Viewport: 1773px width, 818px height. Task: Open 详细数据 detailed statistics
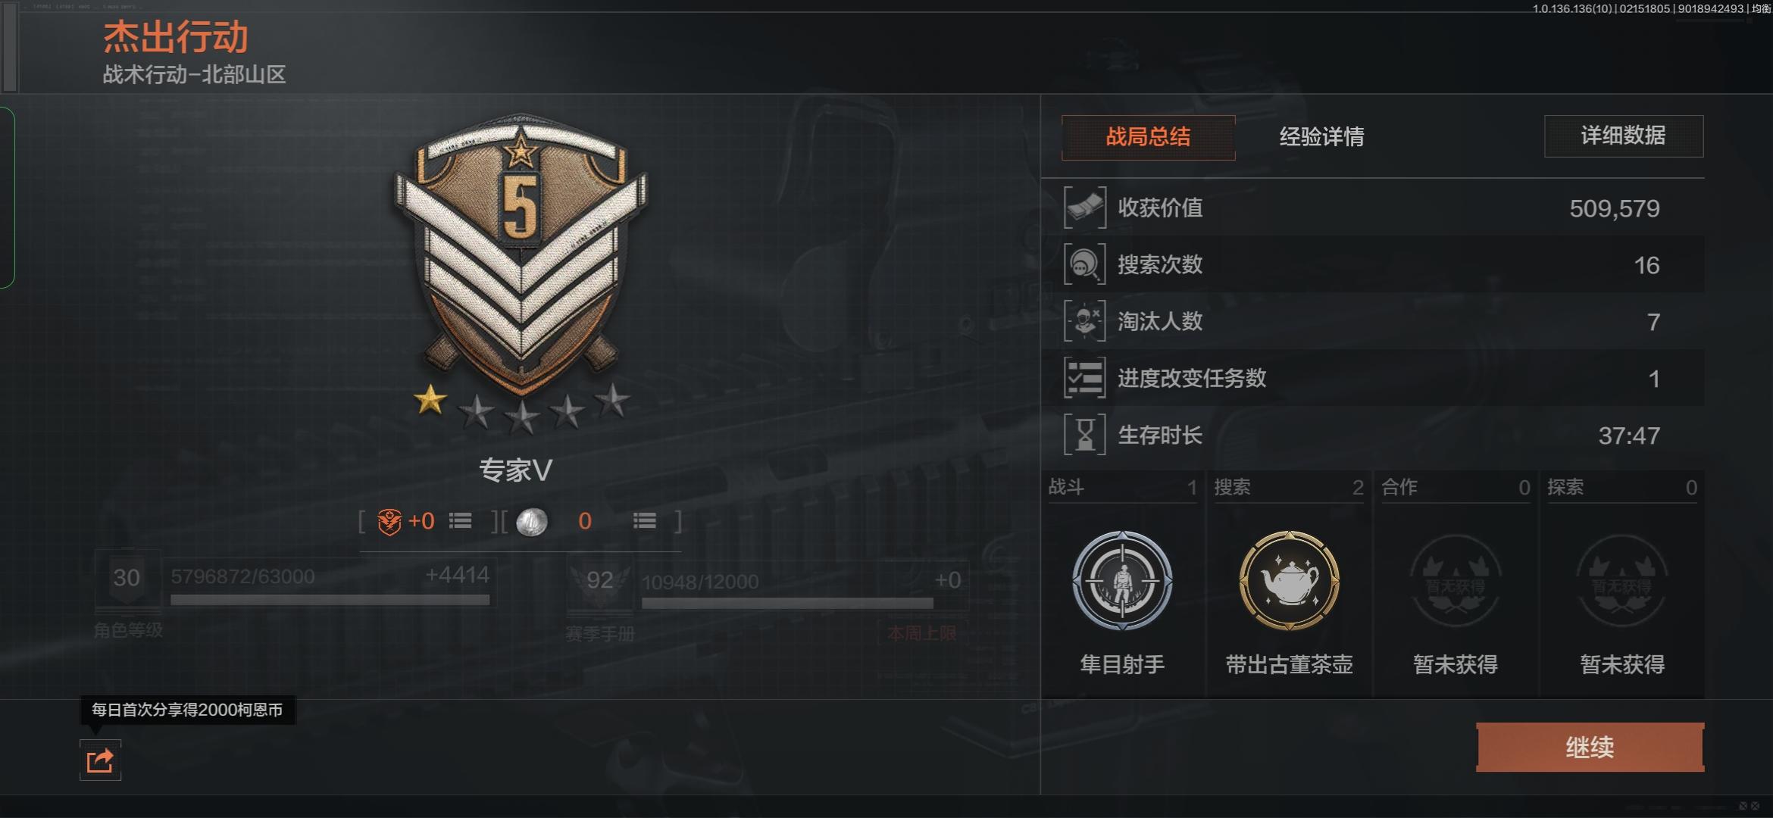[1624, 136]
